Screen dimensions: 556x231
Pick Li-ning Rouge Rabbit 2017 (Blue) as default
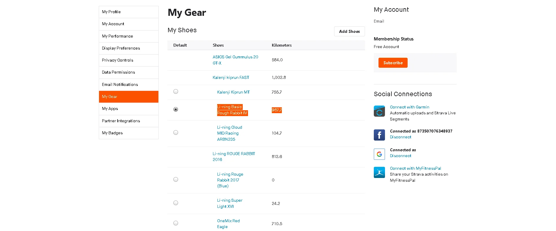pos(176,179)
